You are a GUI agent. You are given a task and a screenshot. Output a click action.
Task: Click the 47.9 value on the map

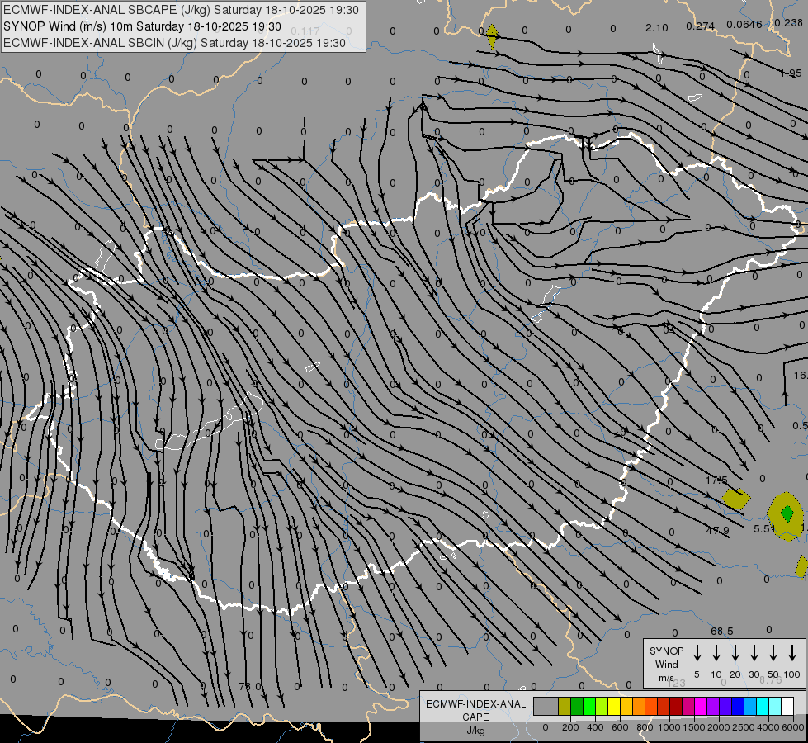tap(718, 531)
